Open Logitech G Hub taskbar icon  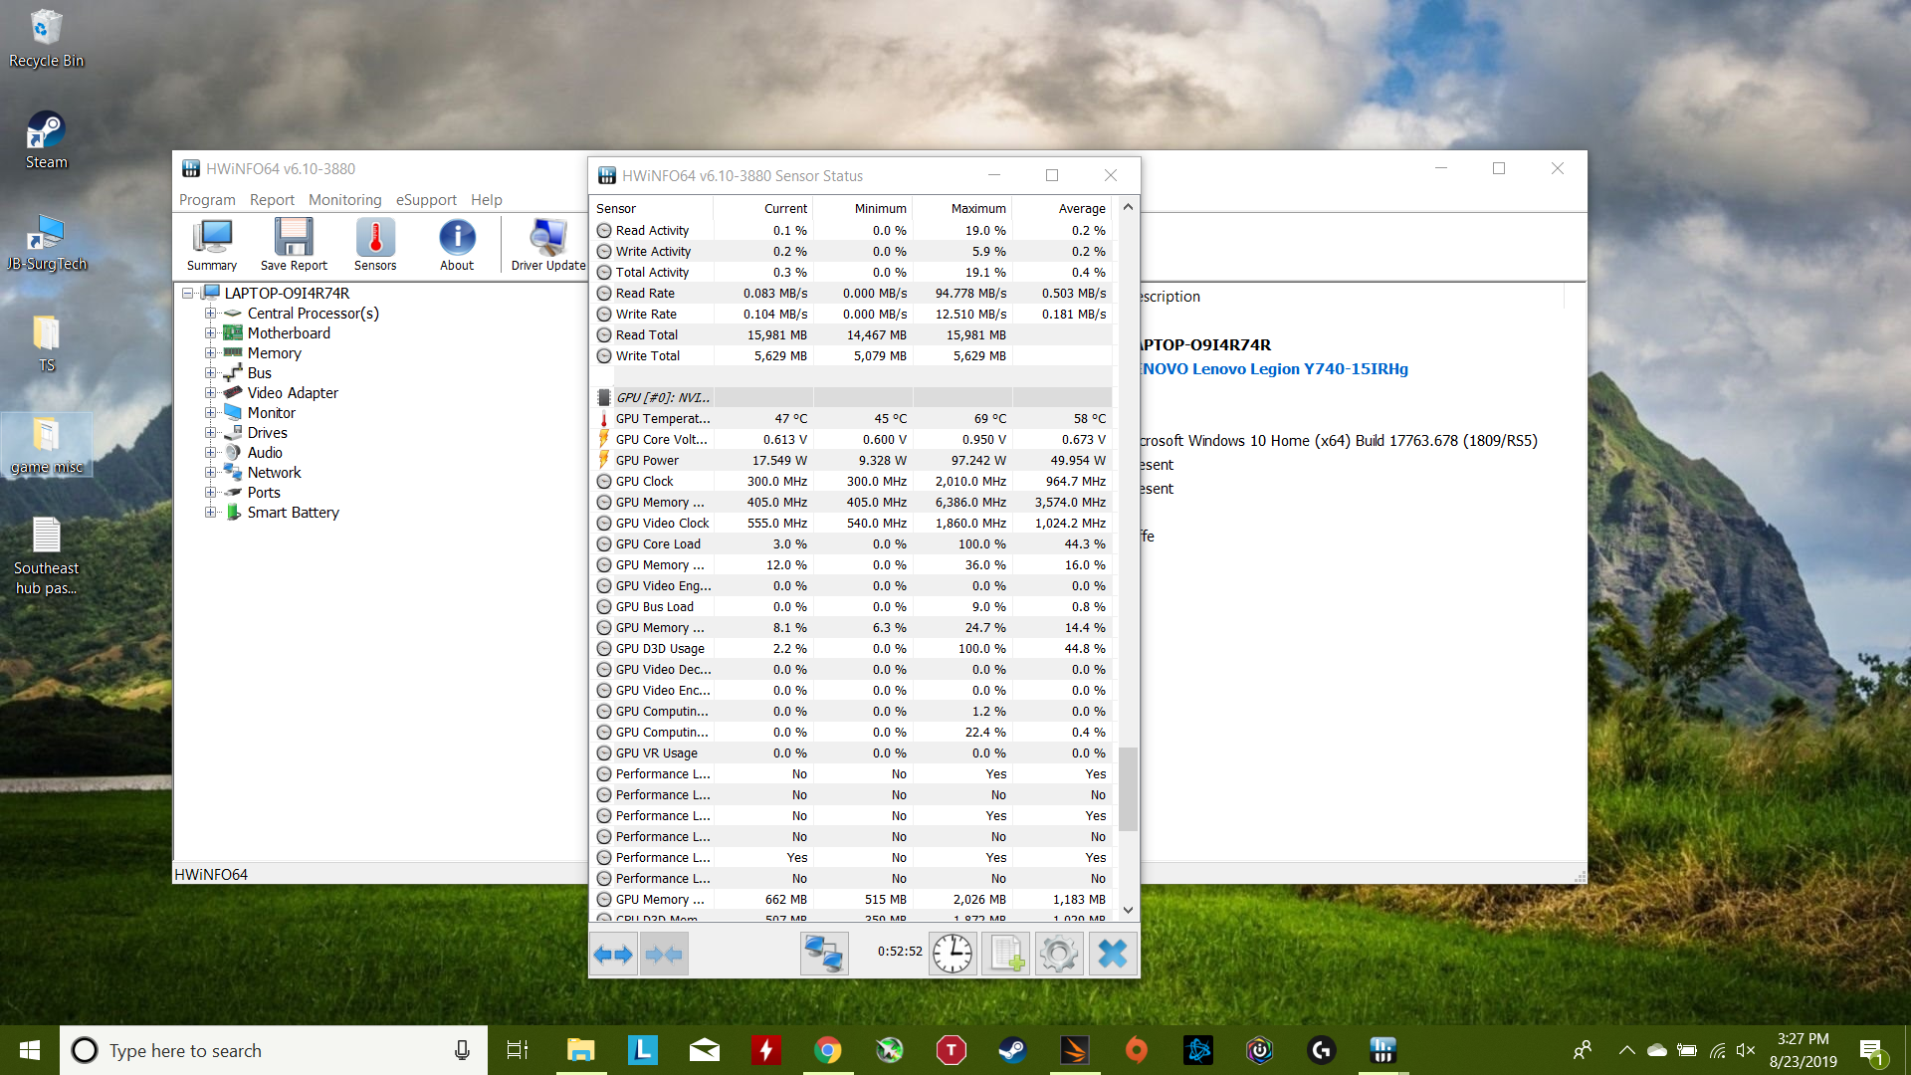pyautogui.click(x=1321, y=1050)
